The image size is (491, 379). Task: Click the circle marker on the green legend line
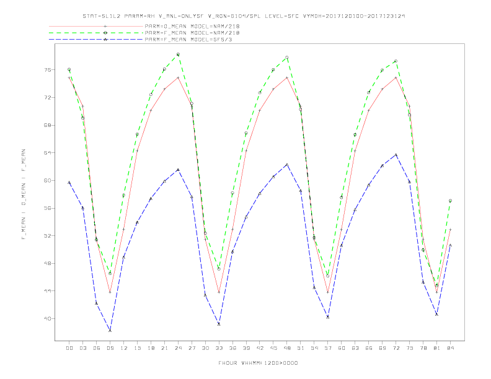105,33
